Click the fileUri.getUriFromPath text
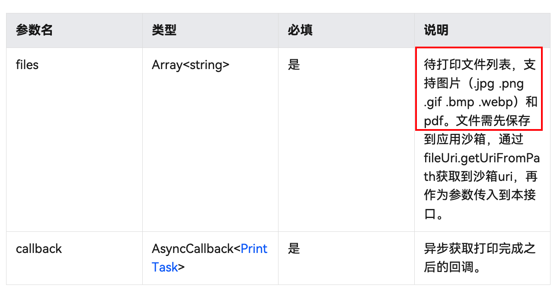The width and height of the screenshot is (557, 297). (x=481, y=158)
